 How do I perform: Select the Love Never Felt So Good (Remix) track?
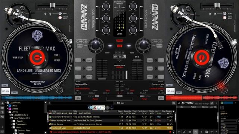pyautogui.click(x=87, y=121)
